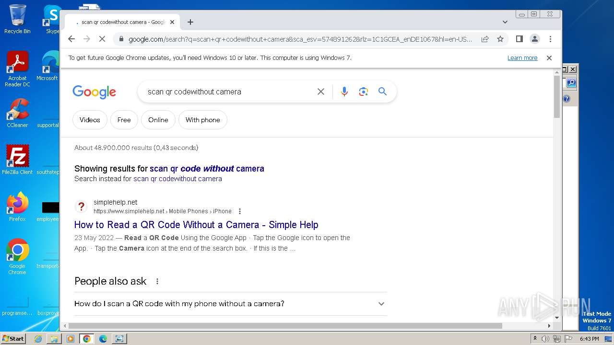The height and width of the screenshot is (345, 614).
Task: Expand 'How do I scan a QR code with my phone'
Action: (x=231, y=304)
